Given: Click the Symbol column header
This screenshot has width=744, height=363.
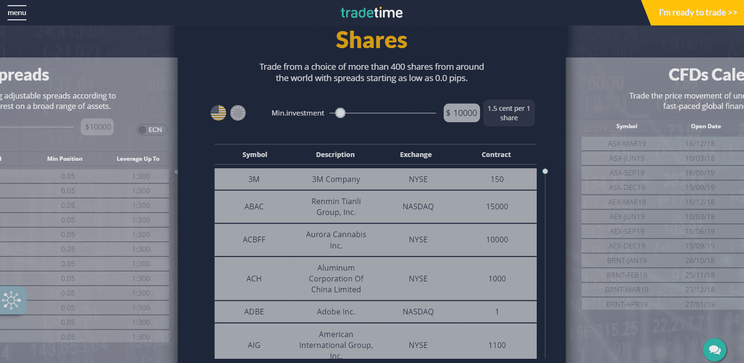Looking at the screenshot, I should (x=254, y=155).
